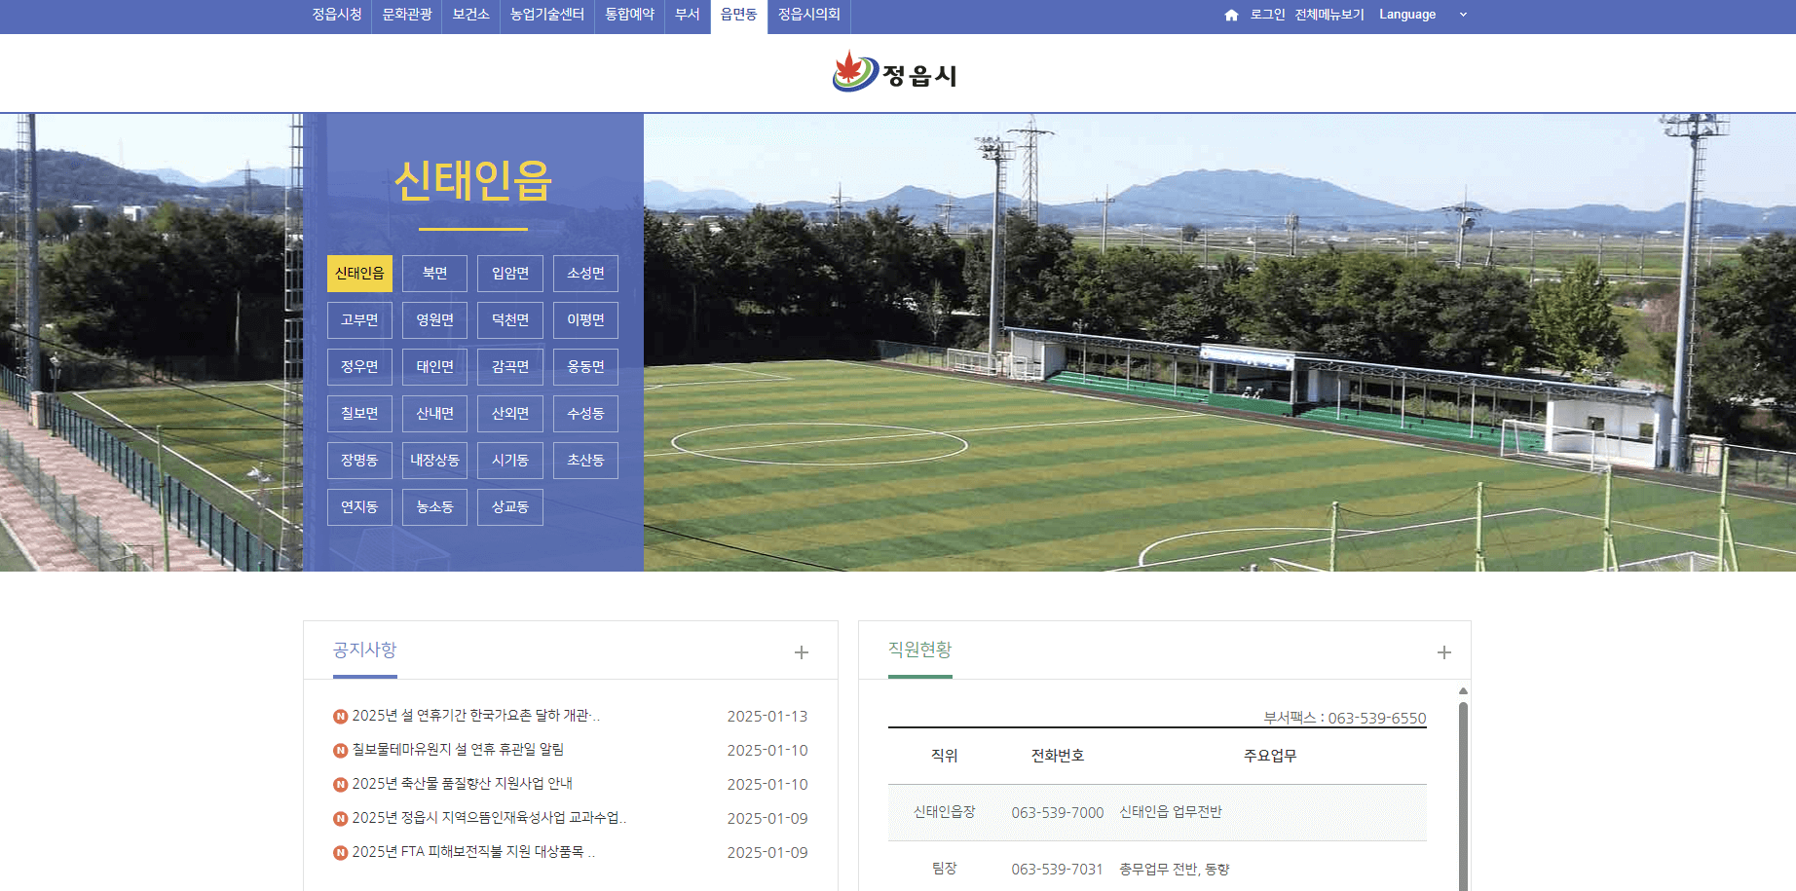Image resolution: width=1796 pixels, height=891 pixels.
Task: Open 전체메뉴보기
Action: [x=1328, y=15]
